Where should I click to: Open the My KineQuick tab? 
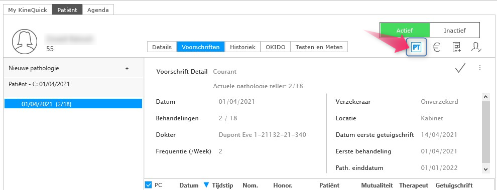click(28, 10)
